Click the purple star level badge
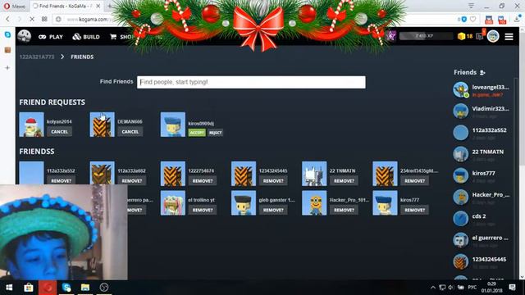 coord(390,36)
